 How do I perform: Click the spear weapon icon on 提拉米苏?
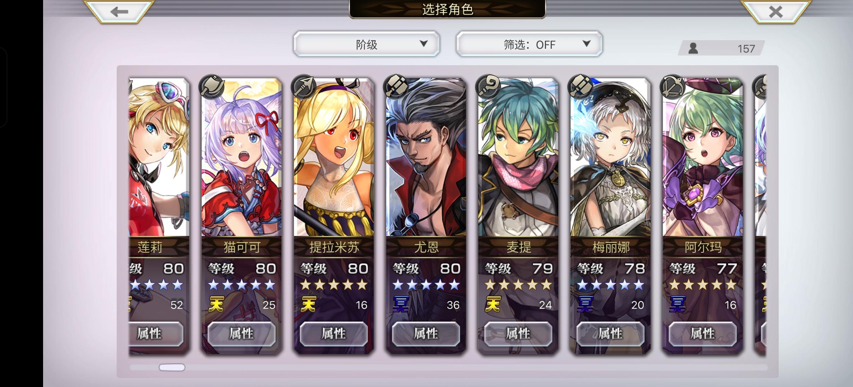pyautogui.click(x=304, y=87)
